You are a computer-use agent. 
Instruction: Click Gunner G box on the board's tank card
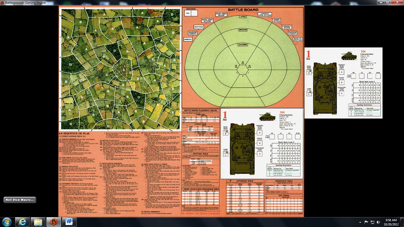coord(260,143)
